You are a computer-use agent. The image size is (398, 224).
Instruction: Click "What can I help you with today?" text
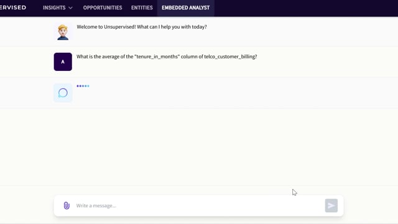pos(172,27)
